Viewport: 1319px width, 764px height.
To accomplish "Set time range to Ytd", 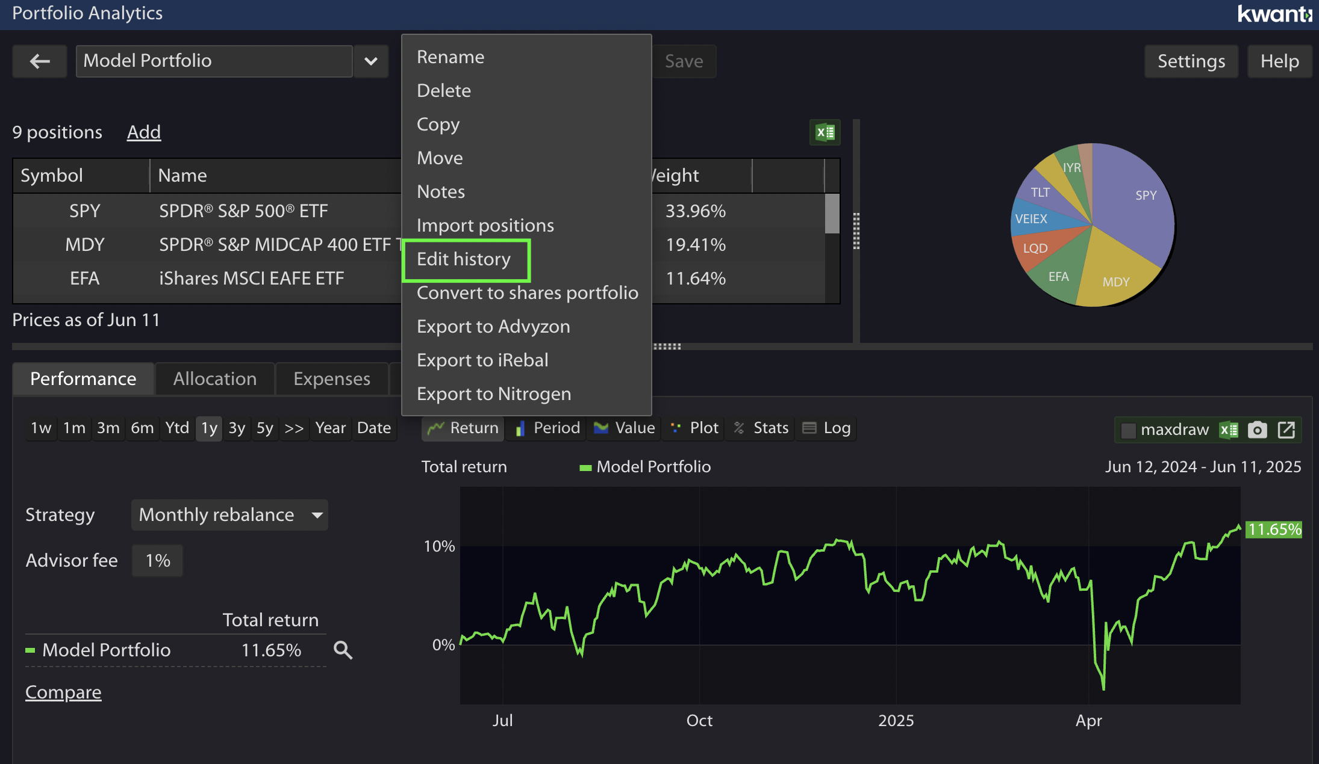I will tap(177, 428).
